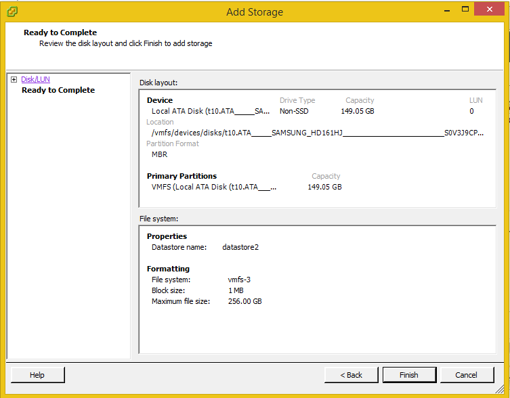
Task: Click the /vmfs/devices/disks location path
Action: (x=317, y=133)
